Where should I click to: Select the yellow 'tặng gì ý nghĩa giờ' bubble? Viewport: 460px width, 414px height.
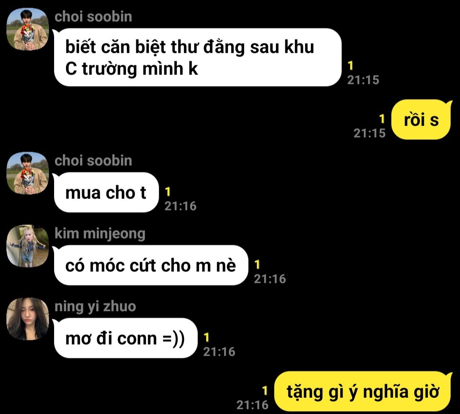(363, 391)
